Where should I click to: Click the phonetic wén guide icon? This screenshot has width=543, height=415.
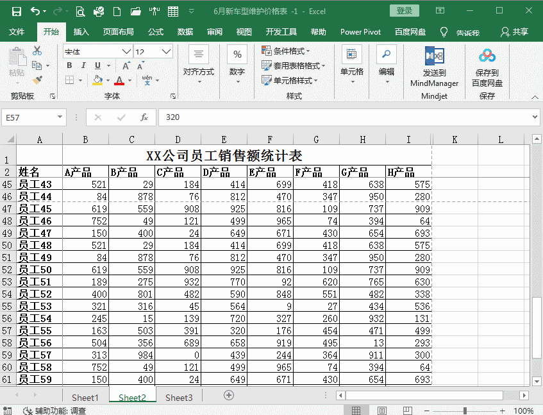click(147, 80)
